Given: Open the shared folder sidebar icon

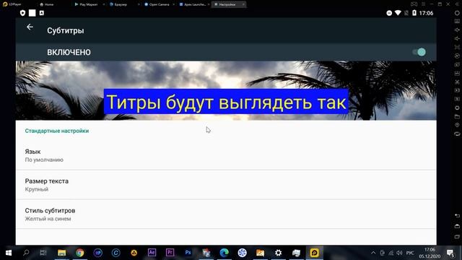Looking at the screenshot, I should coord(457,116).
